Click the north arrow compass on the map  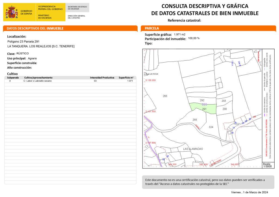(x=258, y=57)
